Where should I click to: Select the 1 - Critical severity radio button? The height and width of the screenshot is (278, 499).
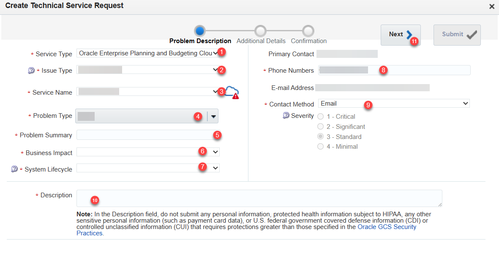click(320, 116)
